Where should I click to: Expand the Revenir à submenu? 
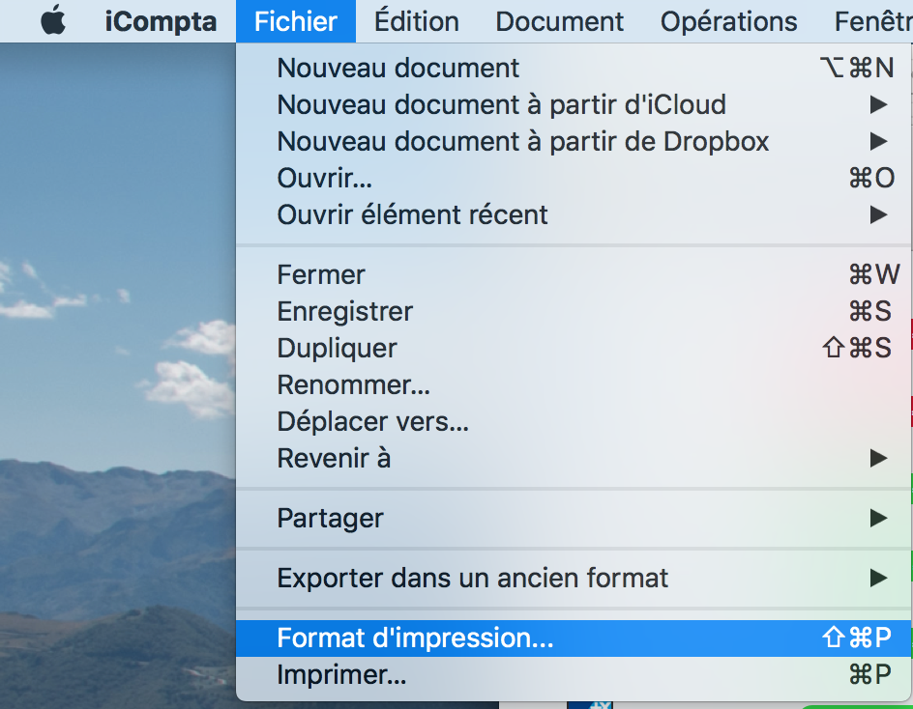(x=574, y=458)
